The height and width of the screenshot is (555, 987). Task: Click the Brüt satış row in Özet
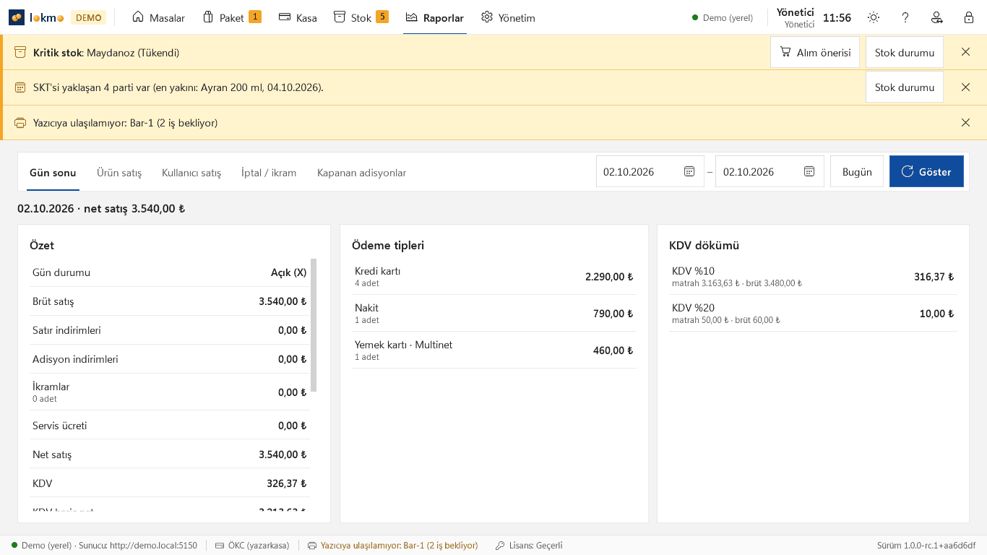(x=170, y=301)
